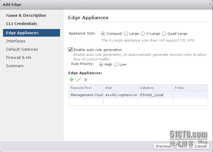Uncheck Enable auto rule generation
The height and width of the screenshot is (152, 213).
70,49
